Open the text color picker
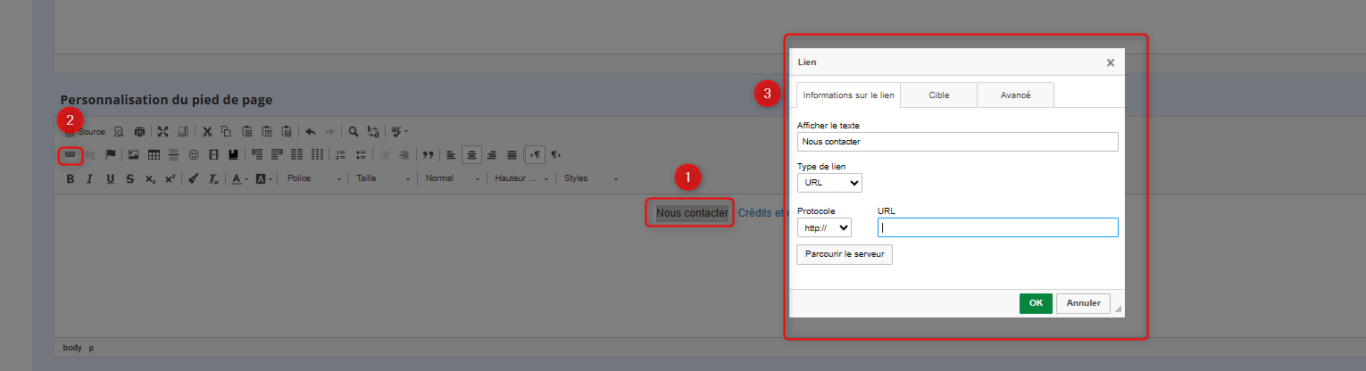This screenshot has height=371, width=1366. [239, 179]
